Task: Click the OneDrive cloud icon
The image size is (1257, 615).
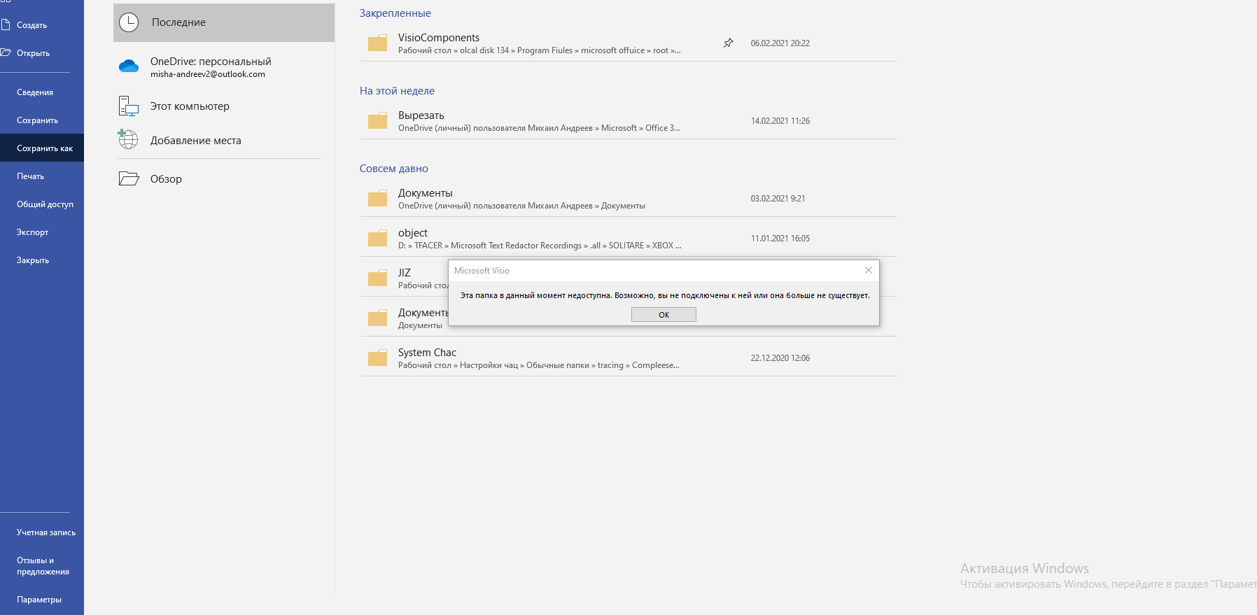Action: coord(129,66)
